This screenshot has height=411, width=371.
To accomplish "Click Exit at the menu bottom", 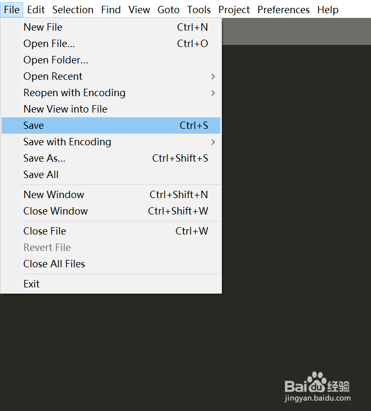I will [32, 284].
